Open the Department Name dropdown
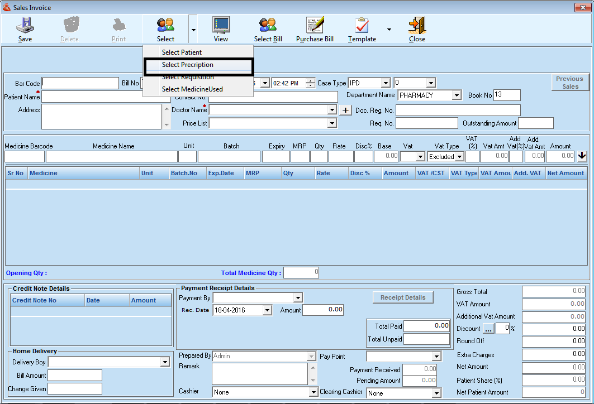 pyautogui.click(x=457, y=95)
